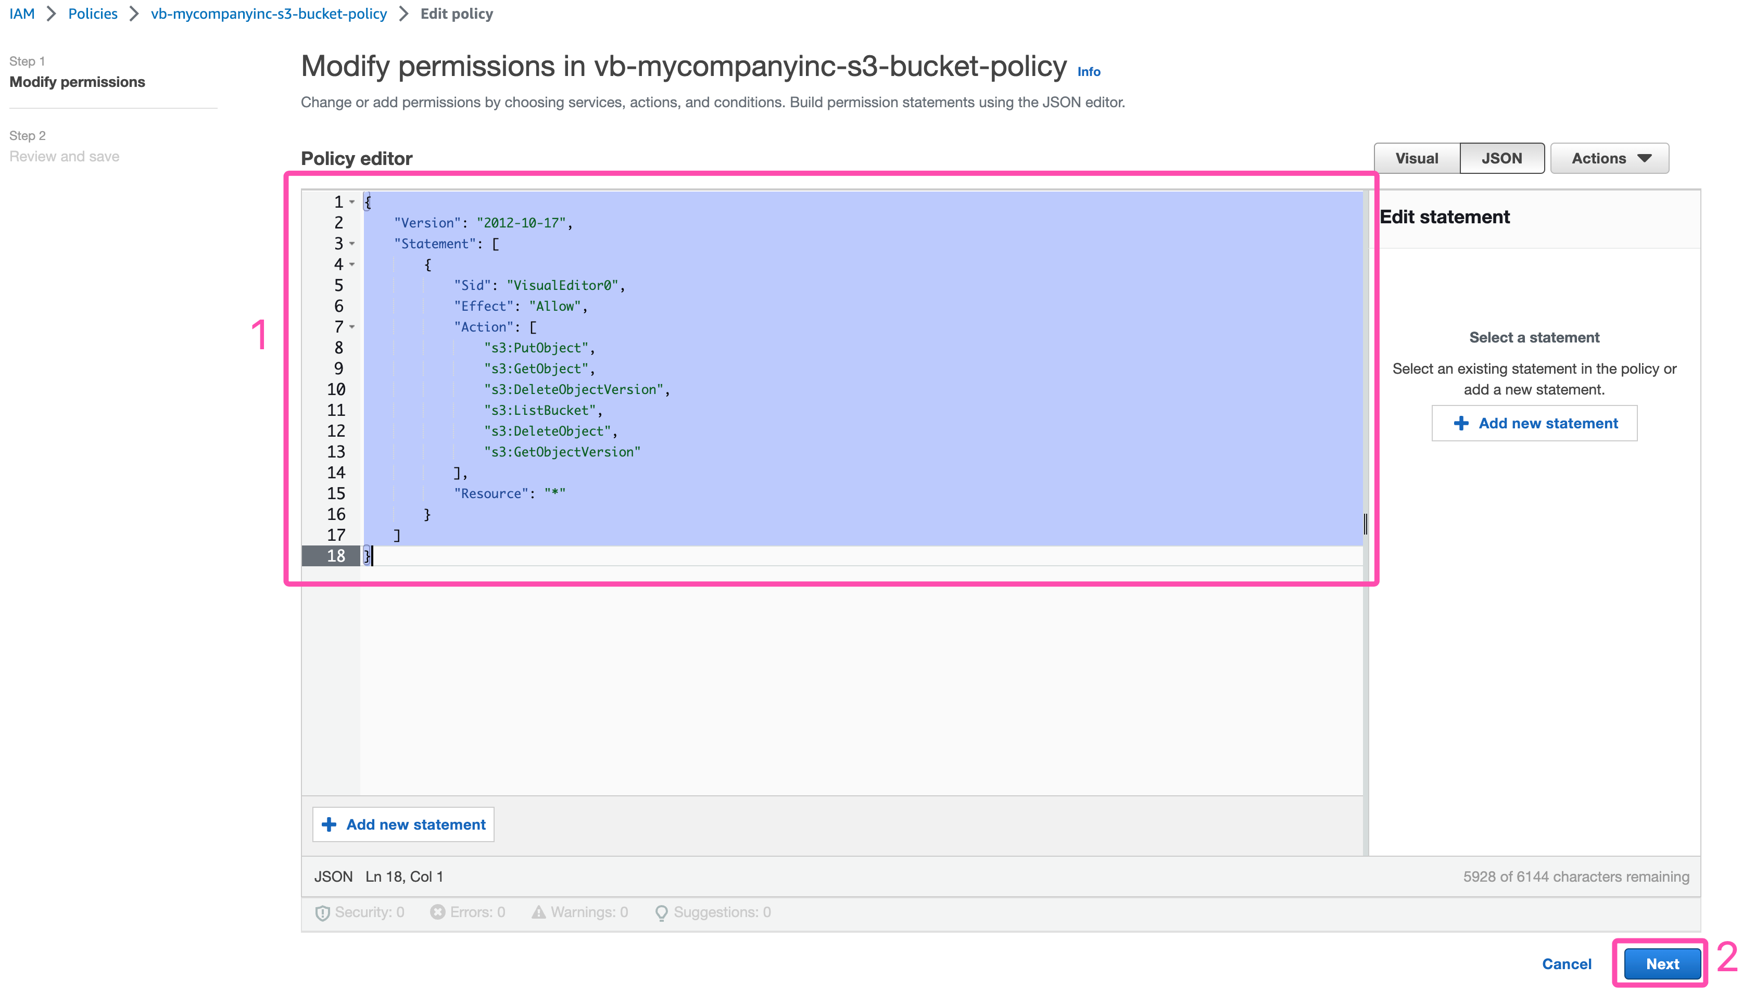Click the Suggestions lightbulb icon

click(x=661, y=913)
